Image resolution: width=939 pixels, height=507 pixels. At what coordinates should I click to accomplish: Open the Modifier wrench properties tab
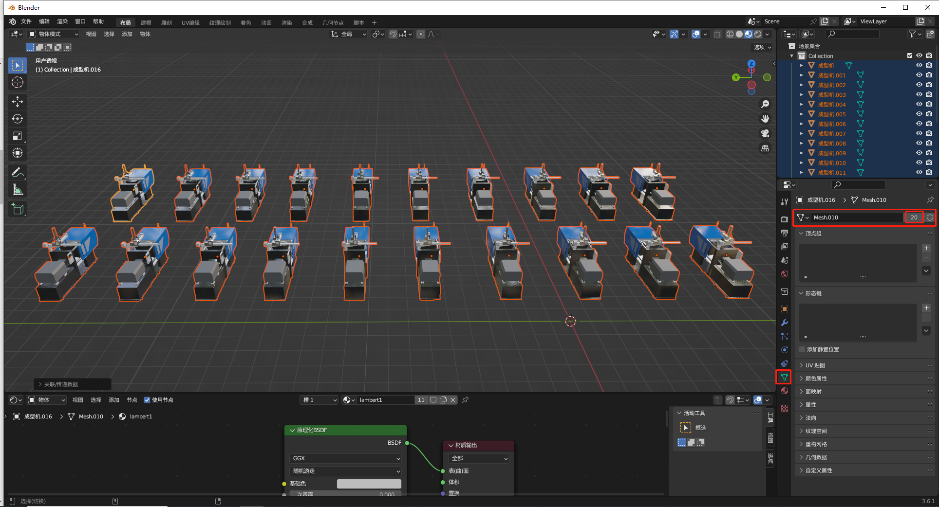coord(784,323)
